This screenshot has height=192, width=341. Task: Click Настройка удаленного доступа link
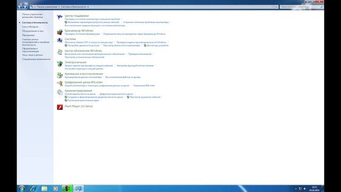pyautogui.click(x=83, y=45)
